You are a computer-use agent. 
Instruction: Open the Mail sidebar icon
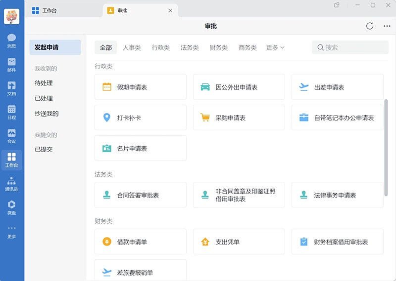point(11,64)
